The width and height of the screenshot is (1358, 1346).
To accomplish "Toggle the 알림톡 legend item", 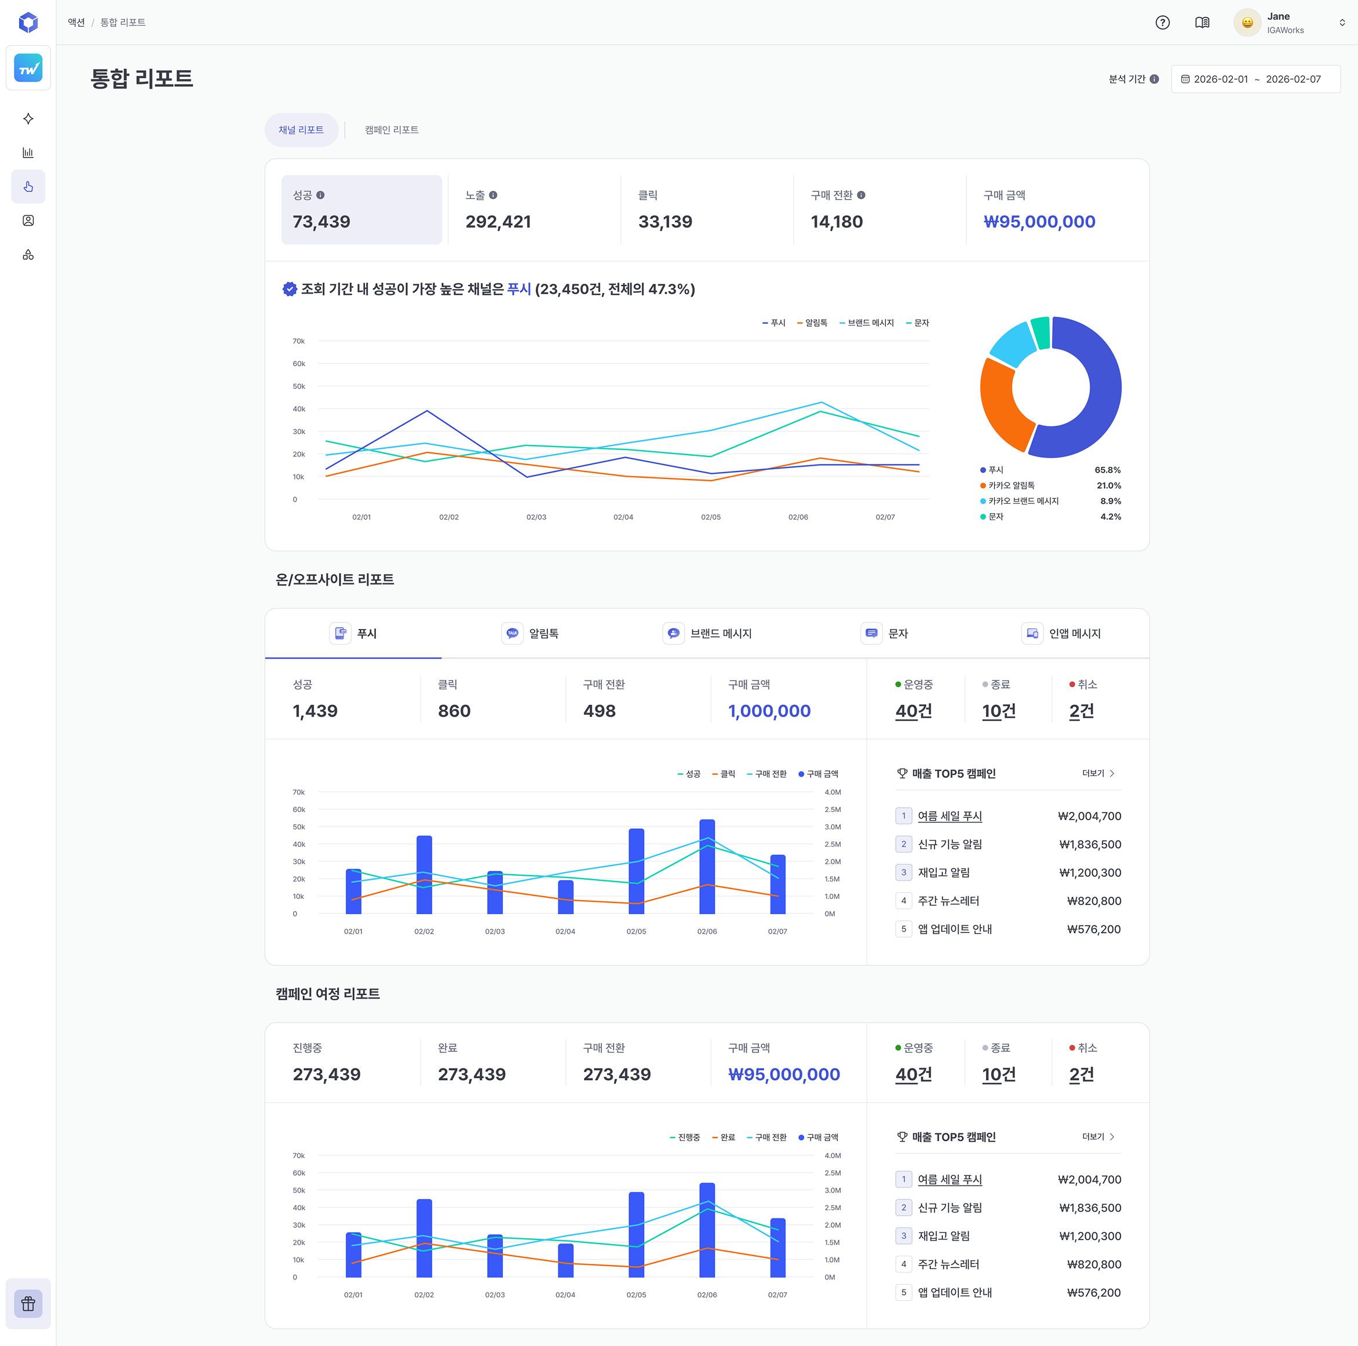I will tap(812, 323).
